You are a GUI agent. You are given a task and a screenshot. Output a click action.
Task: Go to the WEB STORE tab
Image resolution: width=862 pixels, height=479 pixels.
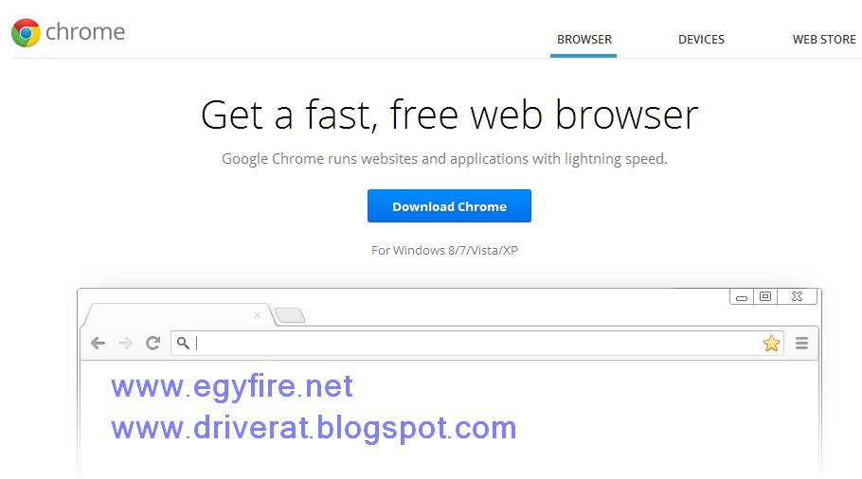point(824,40)
